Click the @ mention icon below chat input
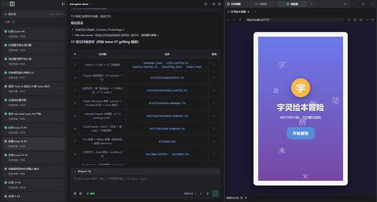The width and height of the screenshot is (377, 202). click(x=75, y=193)
